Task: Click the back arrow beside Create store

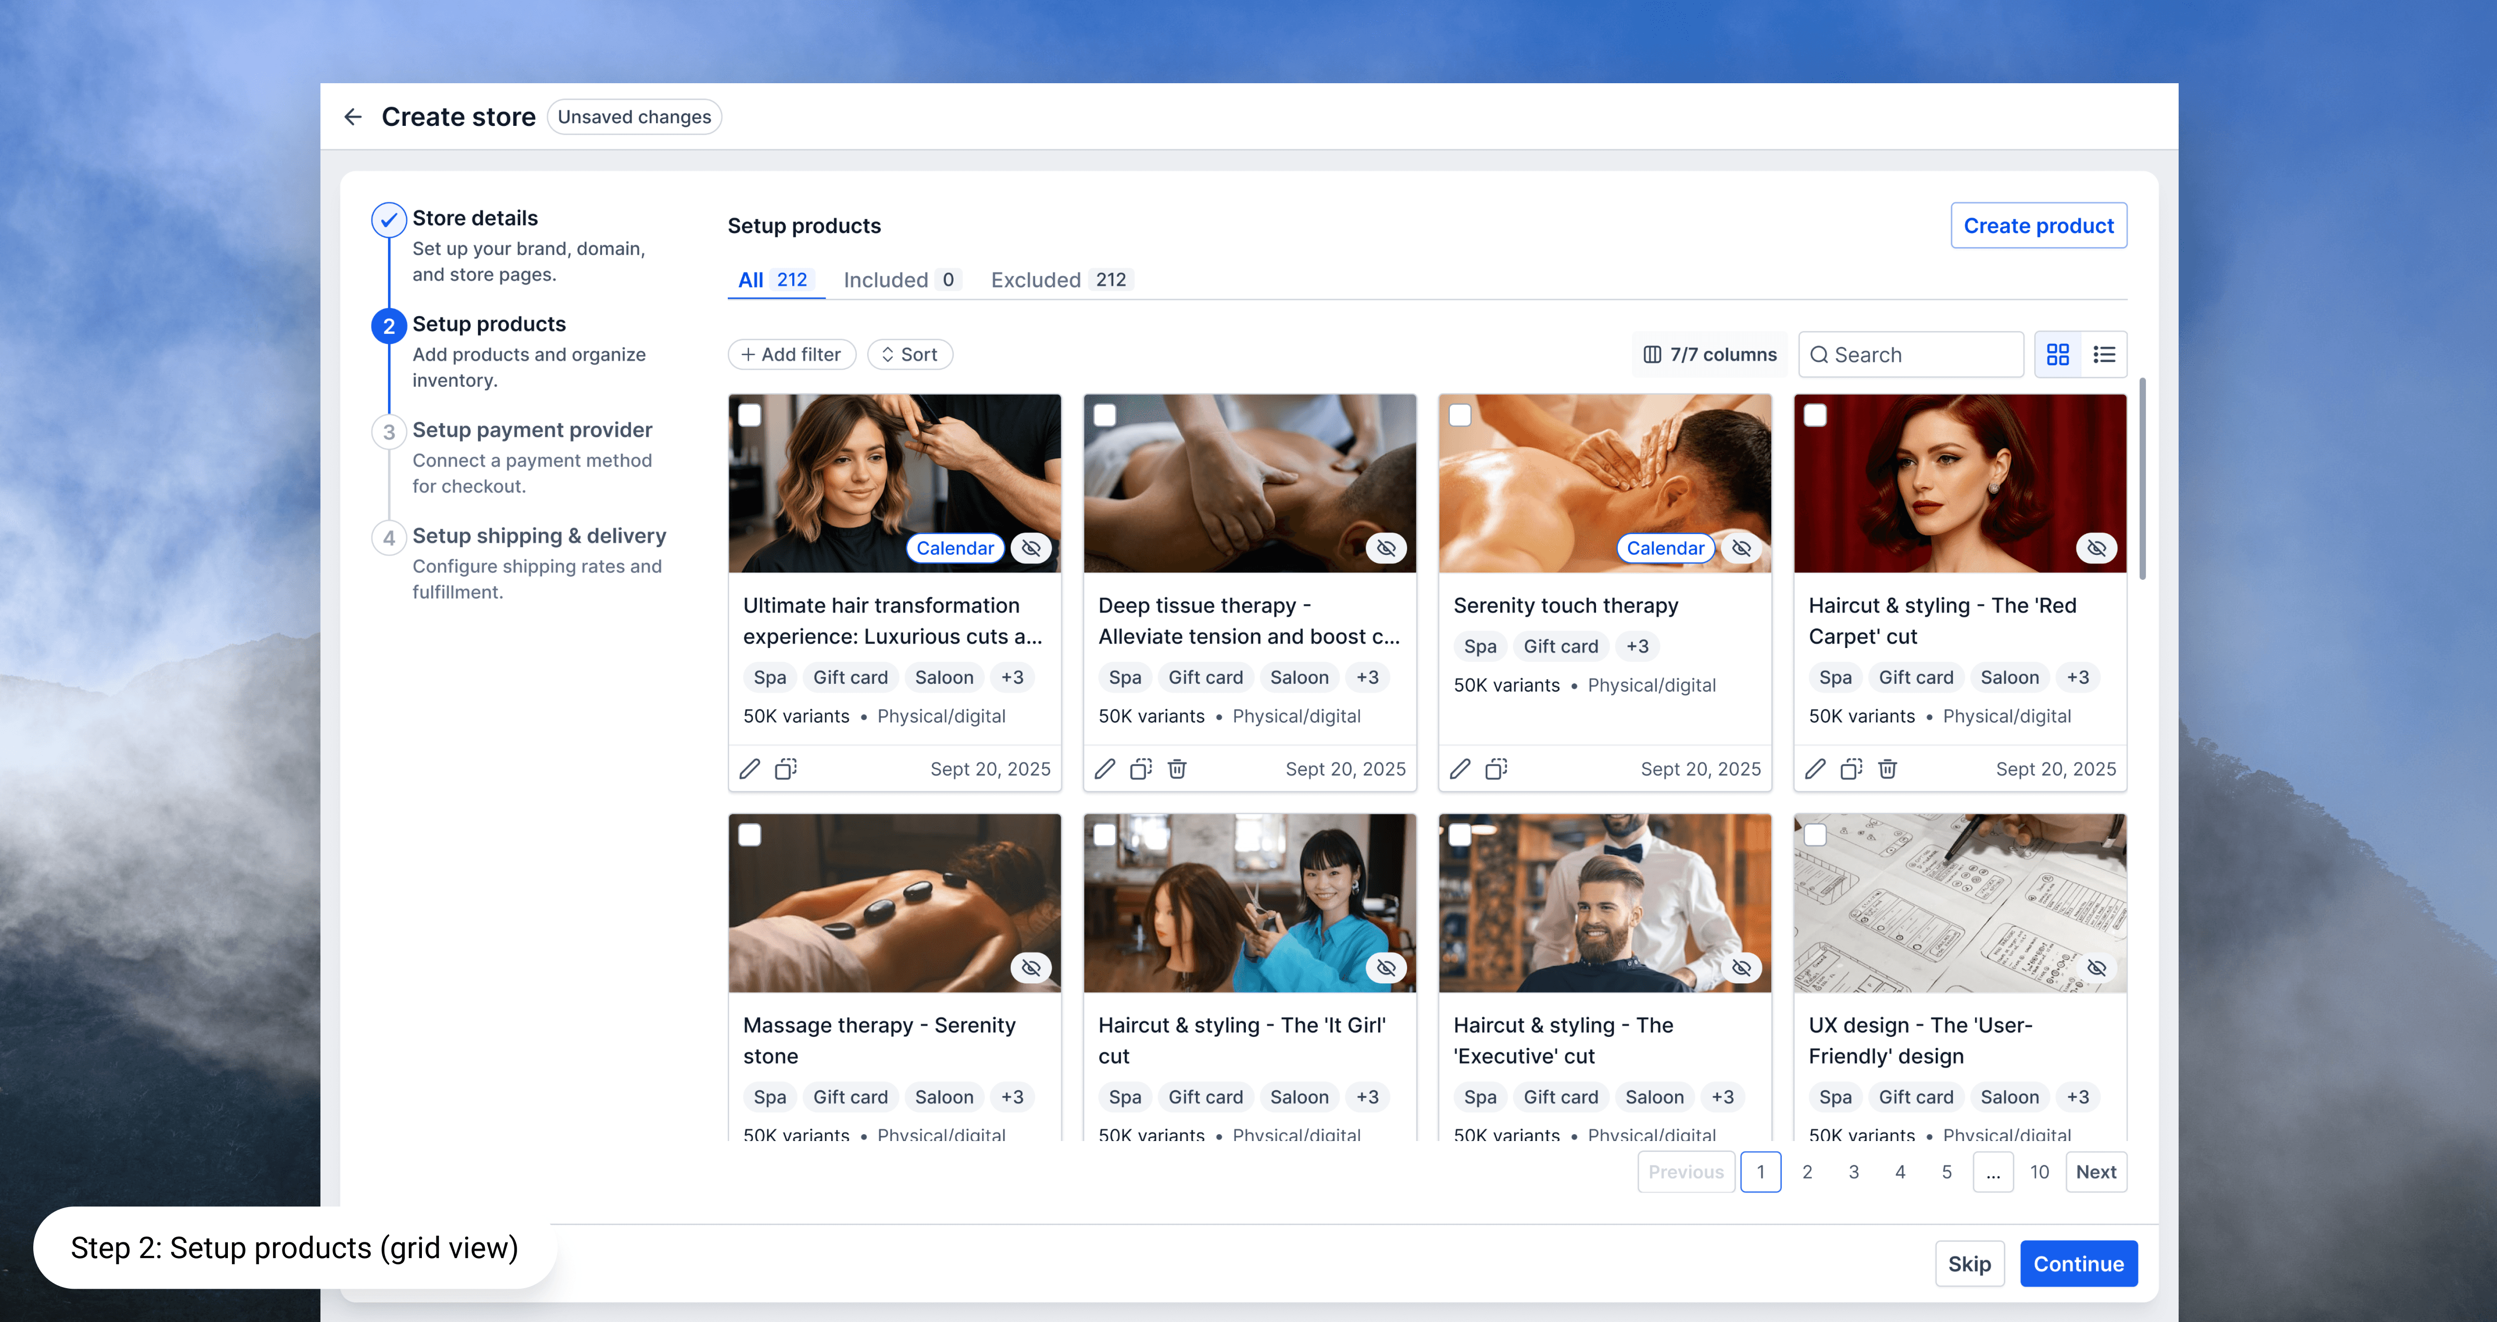Action: (353, 118)
